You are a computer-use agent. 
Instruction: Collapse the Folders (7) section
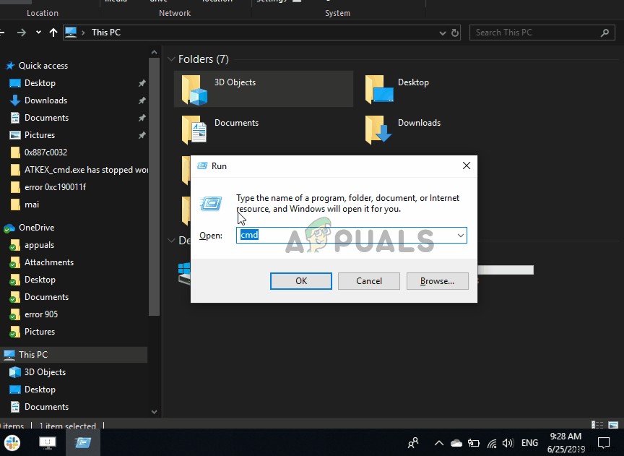[171, 59]
